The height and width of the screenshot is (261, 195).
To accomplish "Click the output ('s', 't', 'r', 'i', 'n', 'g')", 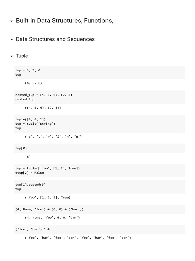I will pos(53,137).
